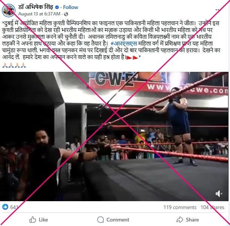
Task: Open the three-dot post options menu
Action: tap(217, 10)
